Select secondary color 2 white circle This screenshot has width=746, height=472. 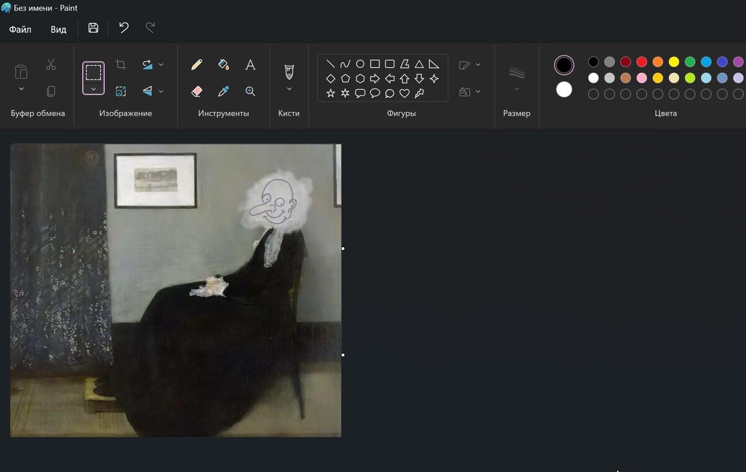(x=564, y=90)
